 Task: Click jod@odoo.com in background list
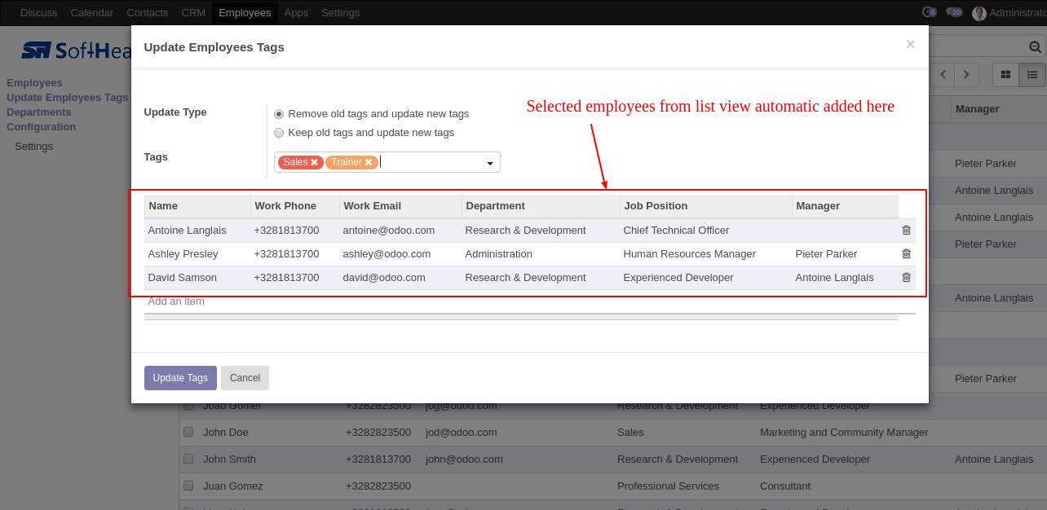[x=461, y=433]
